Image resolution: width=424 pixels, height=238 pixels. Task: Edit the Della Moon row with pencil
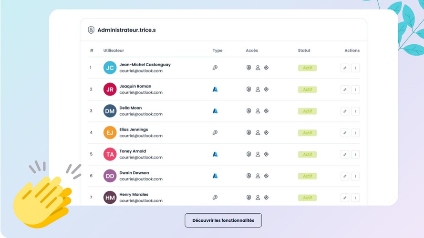pos(345,111)
